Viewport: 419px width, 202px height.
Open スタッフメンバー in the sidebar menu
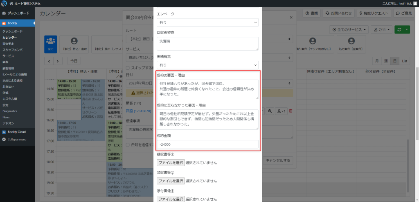(14, 49)
